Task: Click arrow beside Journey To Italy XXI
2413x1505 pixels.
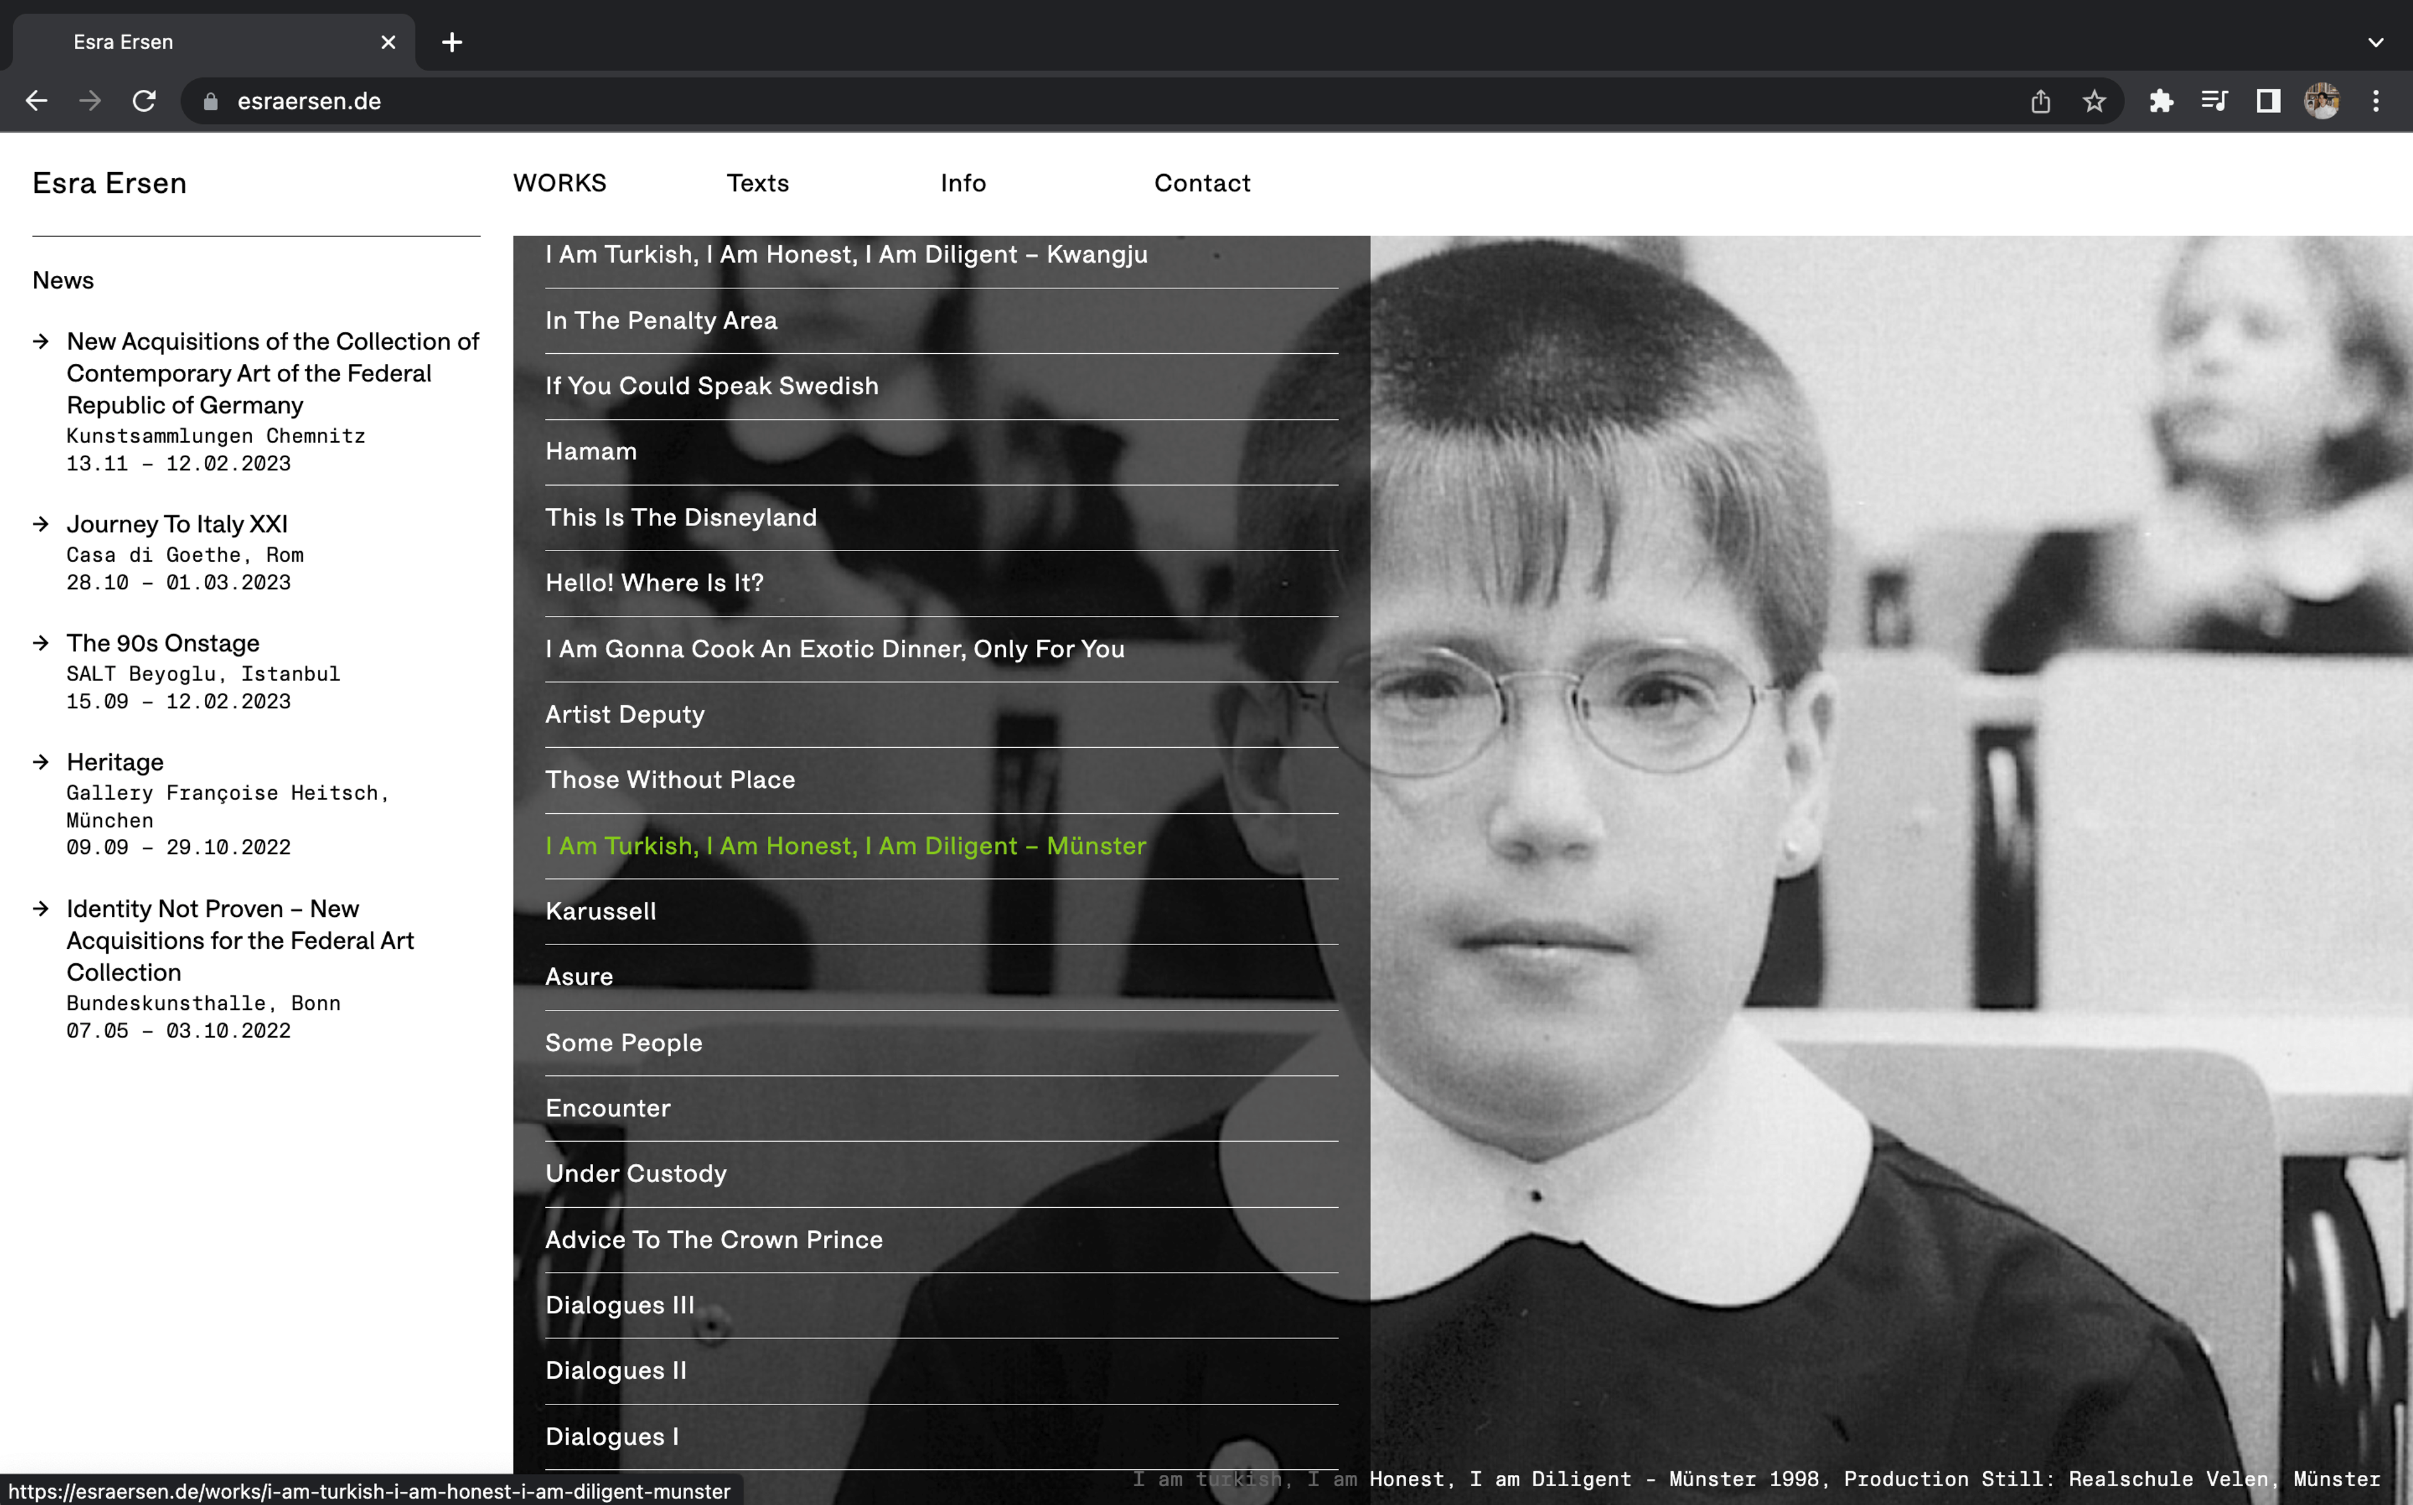Action: pos(41,523)
